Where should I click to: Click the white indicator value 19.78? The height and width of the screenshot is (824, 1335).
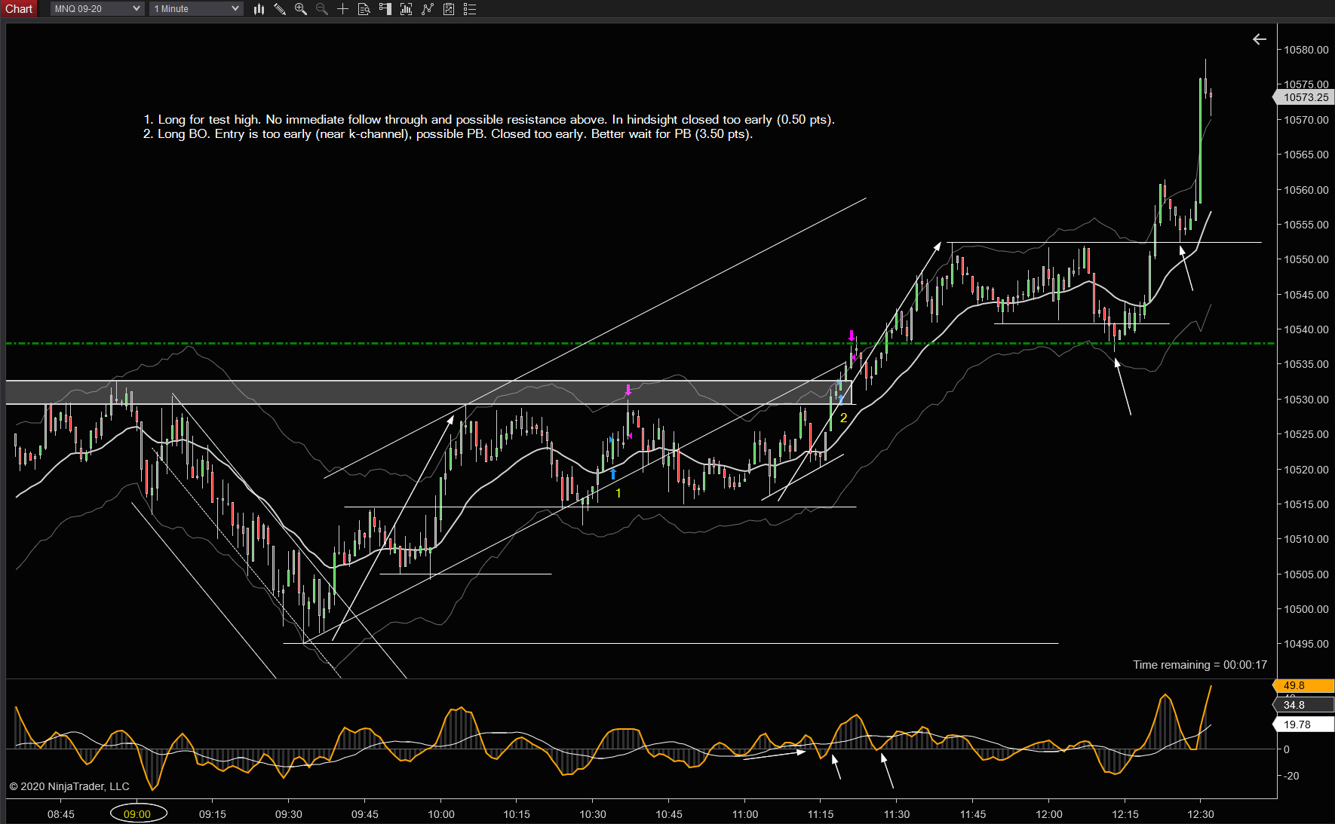click(1305, 724)
